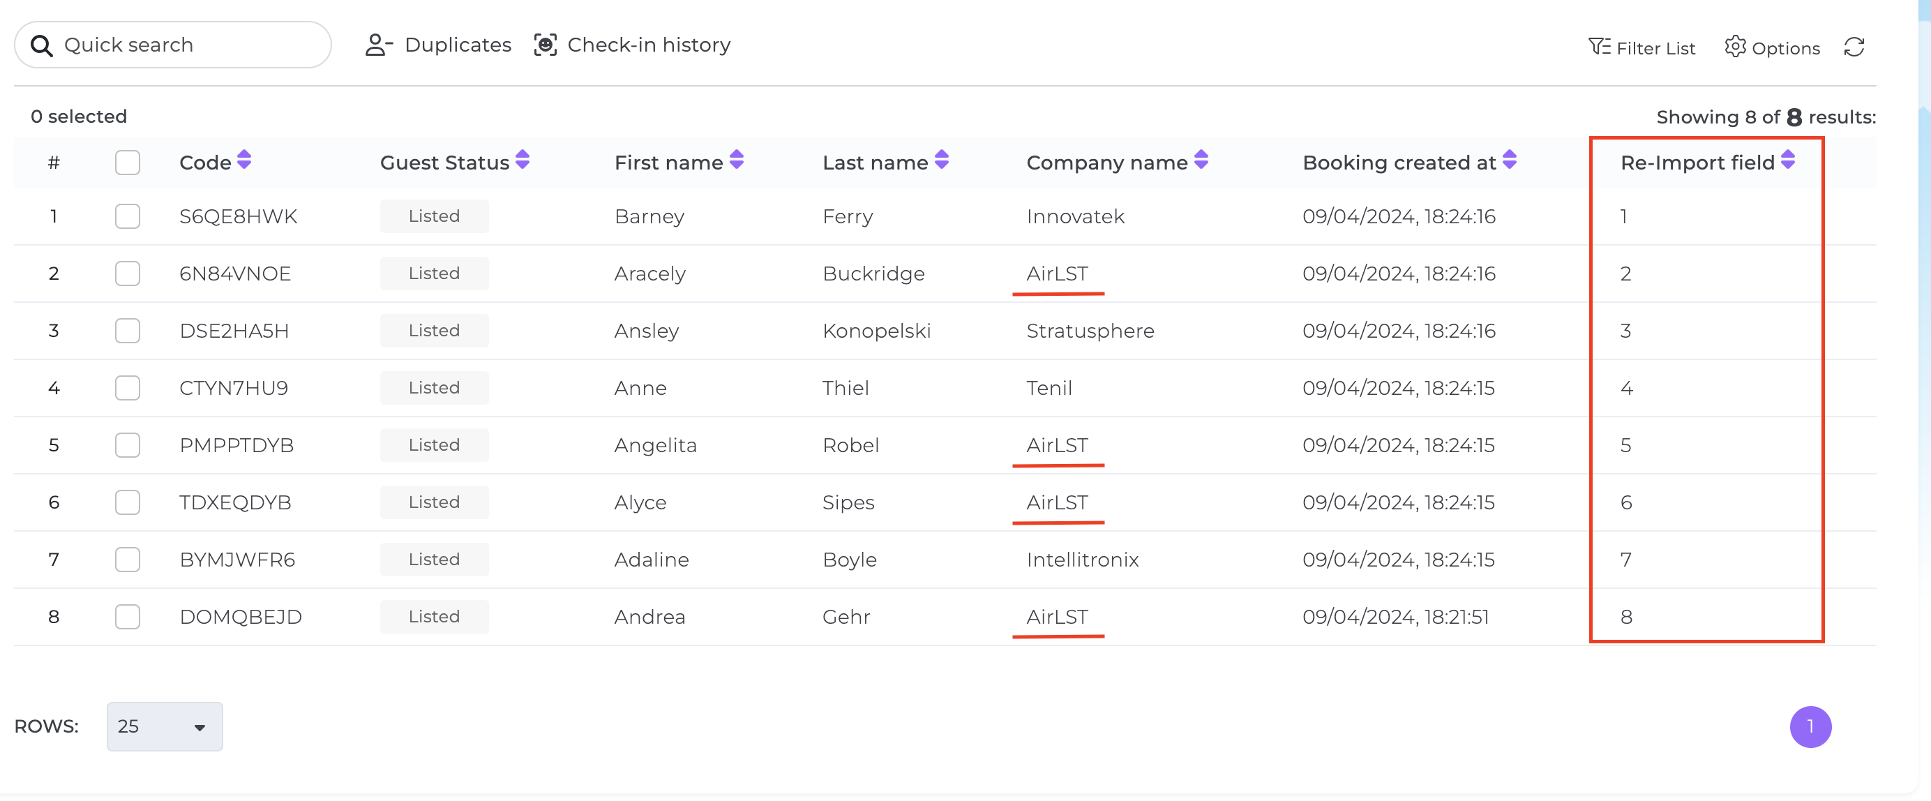The height and width of the screenshot is (801, 1931).
Task: Sort by Code column arrows
Action: click(x=244, y=160)
